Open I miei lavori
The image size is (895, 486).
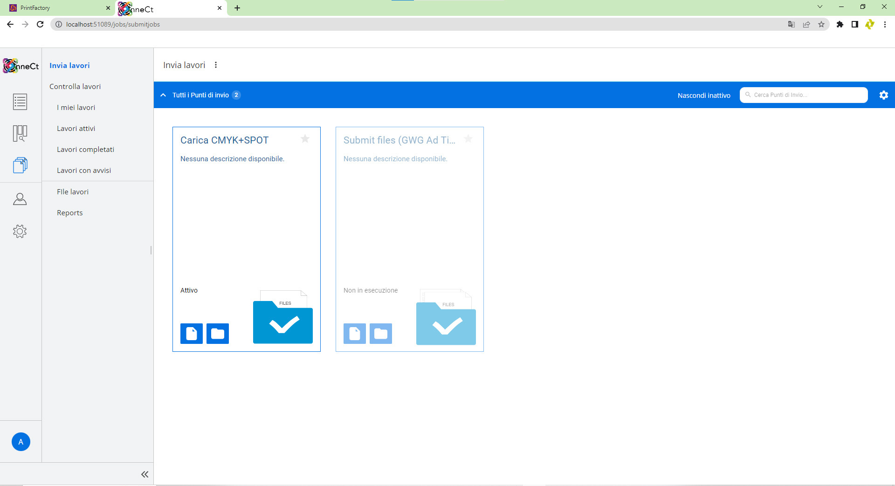tap(76, 108)
